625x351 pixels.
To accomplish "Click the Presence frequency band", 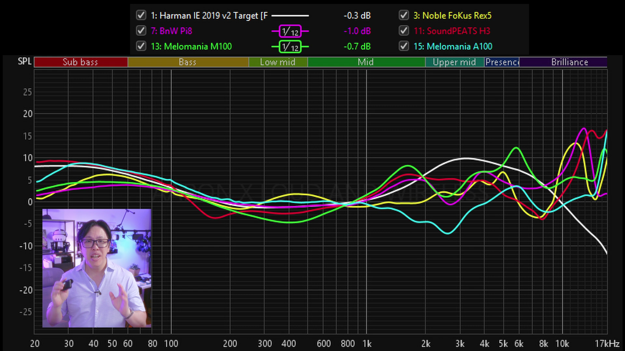I will [502, 62].
